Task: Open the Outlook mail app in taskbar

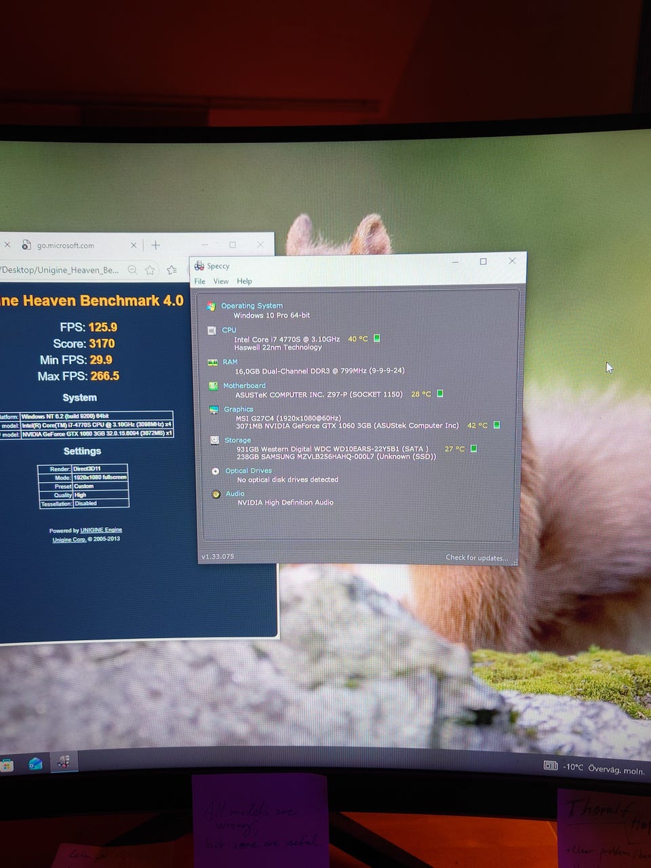Action: pyautogui.click(x=35, y=764)
